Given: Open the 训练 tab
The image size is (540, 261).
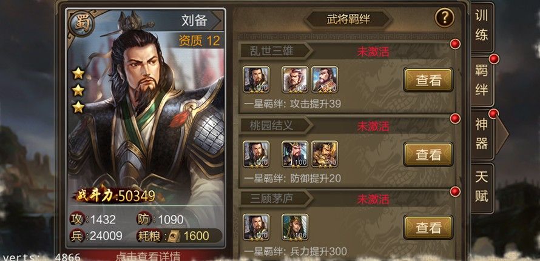Looking at the screenshot, I should tap(482, 25).
